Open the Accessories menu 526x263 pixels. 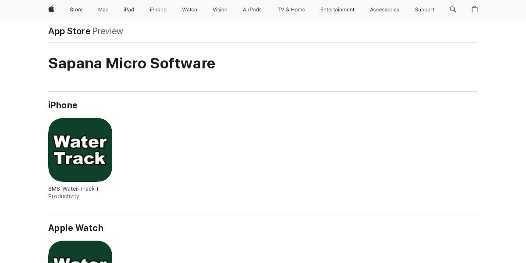(x=384, y=10)
